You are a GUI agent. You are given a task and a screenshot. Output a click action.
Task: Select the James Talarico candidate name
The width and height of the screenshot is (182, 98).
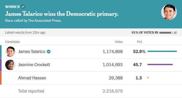point(32,52)
